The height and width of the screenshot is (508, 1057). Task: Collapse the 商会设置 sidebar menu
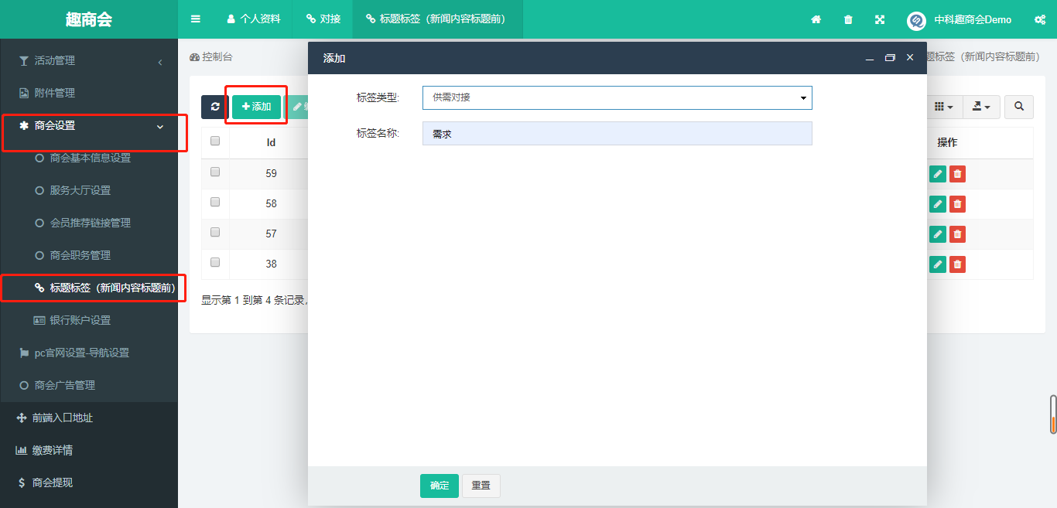click(x=93, y=125)
